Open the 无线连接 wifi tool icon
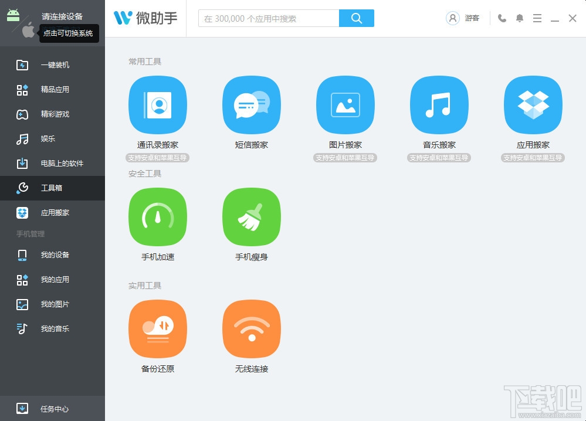 coord(252,329)
